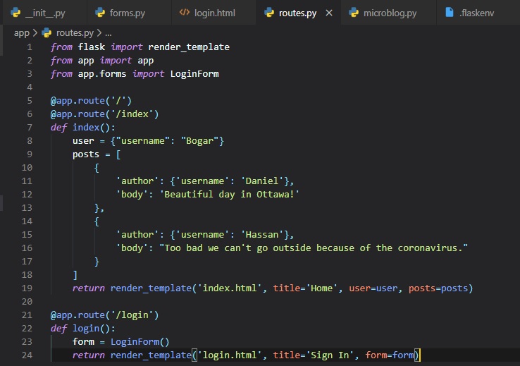Select the .flaskenv tab label

click(x=476, y=13)
